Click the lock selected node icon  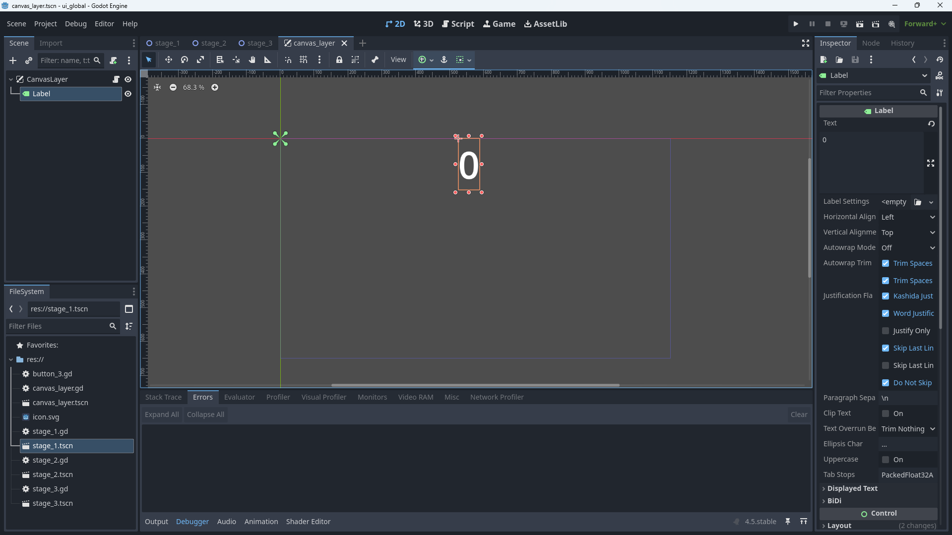click(x=339, y=59)
